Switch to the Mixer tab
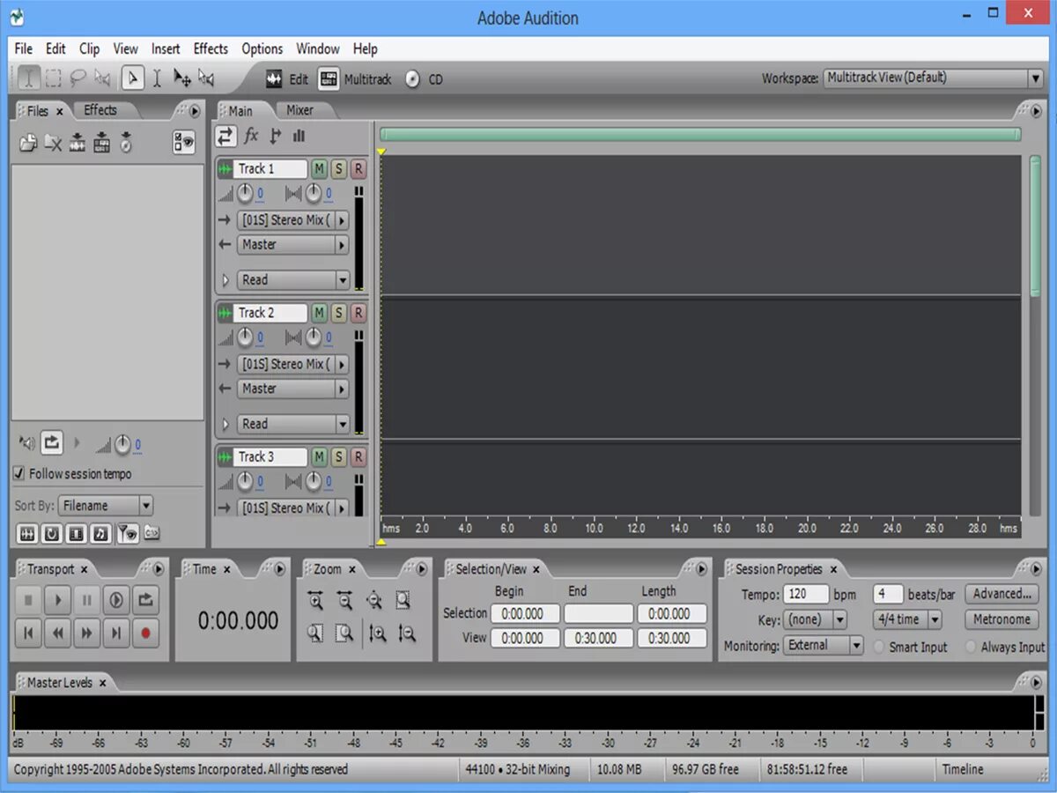The width and height of the screenshot is (1057, 793). tap(302, 109)
